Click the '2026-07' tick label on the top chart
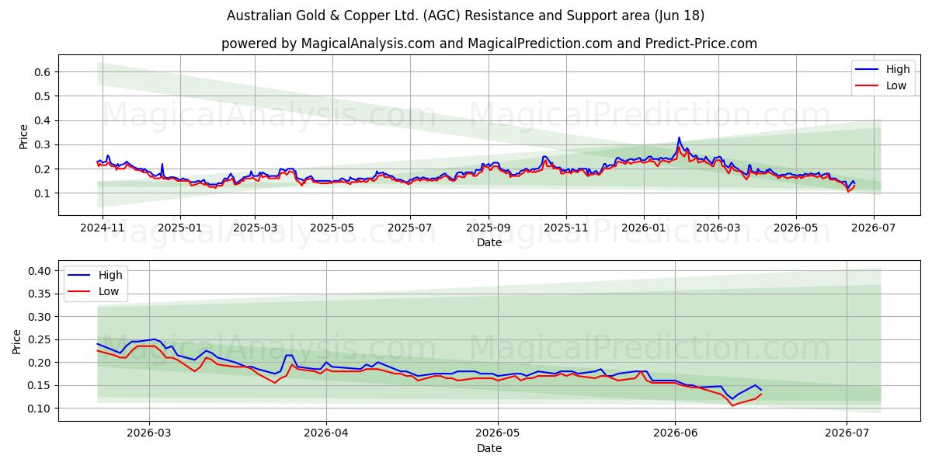932x466 pixels. point(873,228)
